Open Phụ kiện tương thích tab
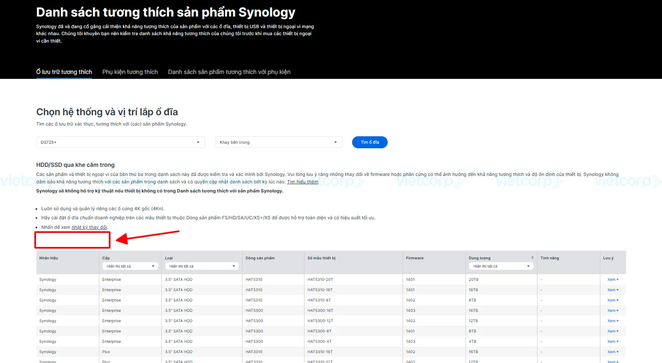This screenshot has width=662, height=363. click(x=130, y=72)
